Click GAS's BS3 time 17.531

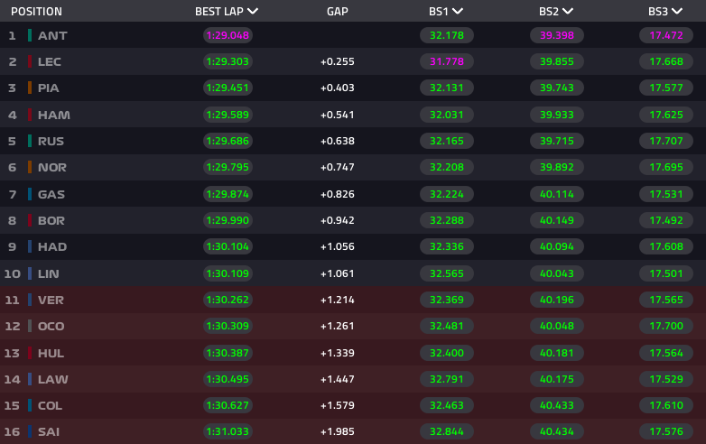click(665, 194)
